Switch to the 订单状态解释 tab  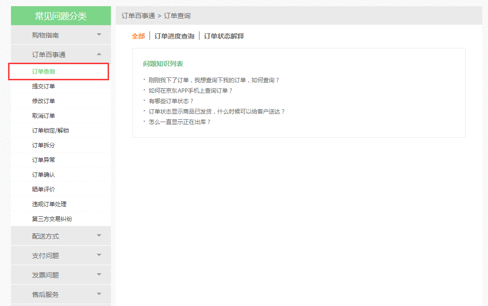[224, 36]
